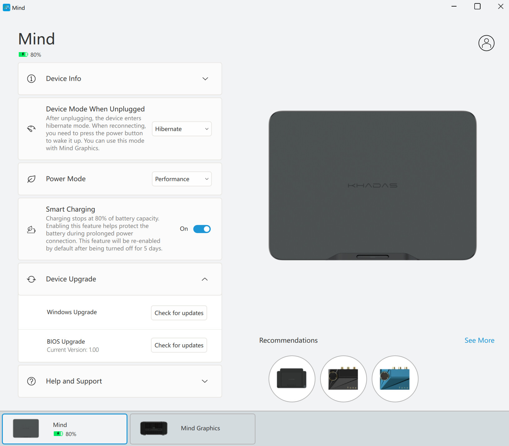509x446 pixels.
Task: Close the Mind window
Action: (501, 6)
